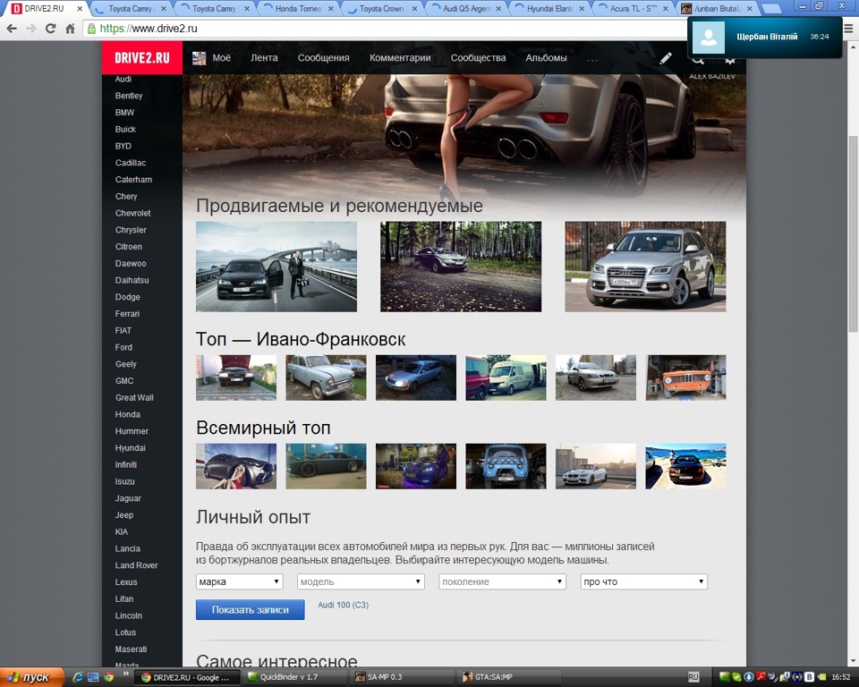859x687 pixels.
Task: Close the Audi Q5 tab
Action: 498,9
